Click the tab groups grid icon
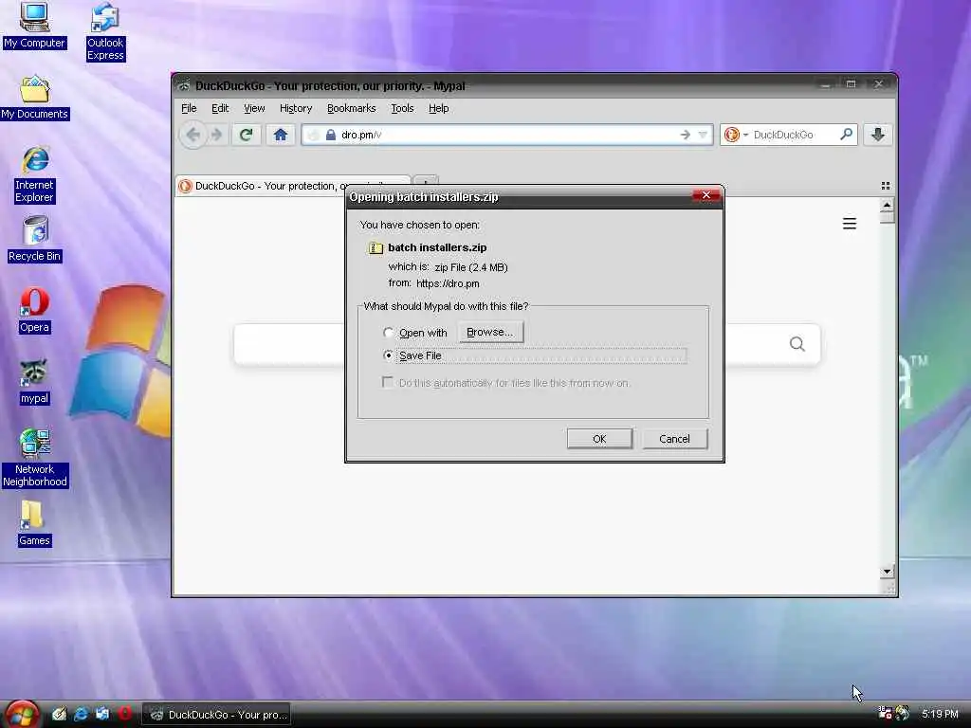This screenshot has height=728, width=971. tap(886, 186)
